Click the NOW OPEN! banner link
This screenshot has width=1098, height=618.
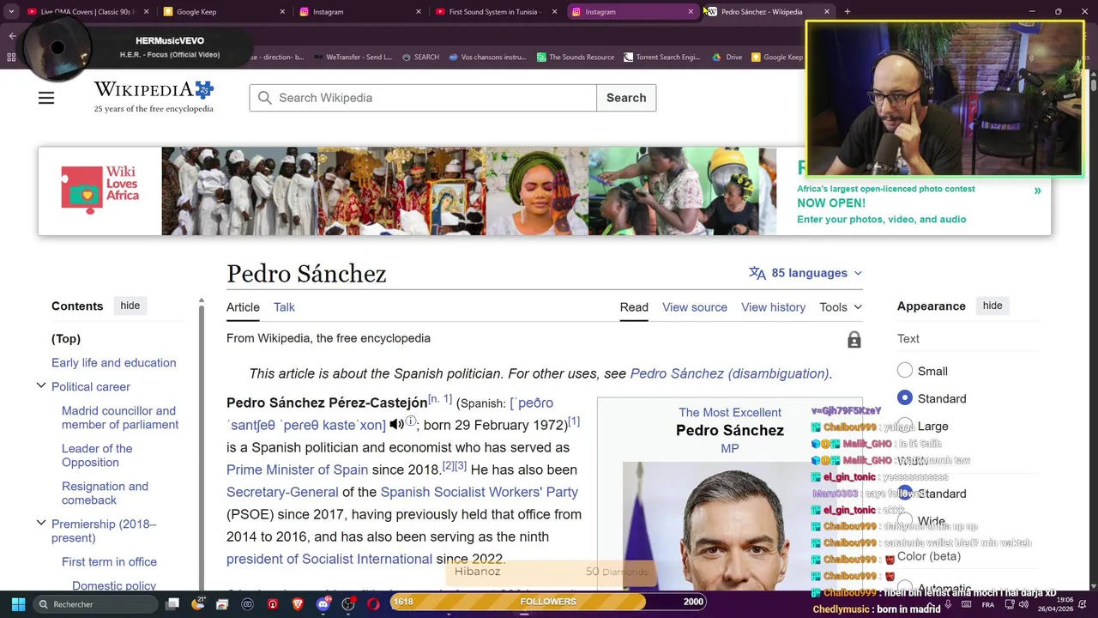831,203
